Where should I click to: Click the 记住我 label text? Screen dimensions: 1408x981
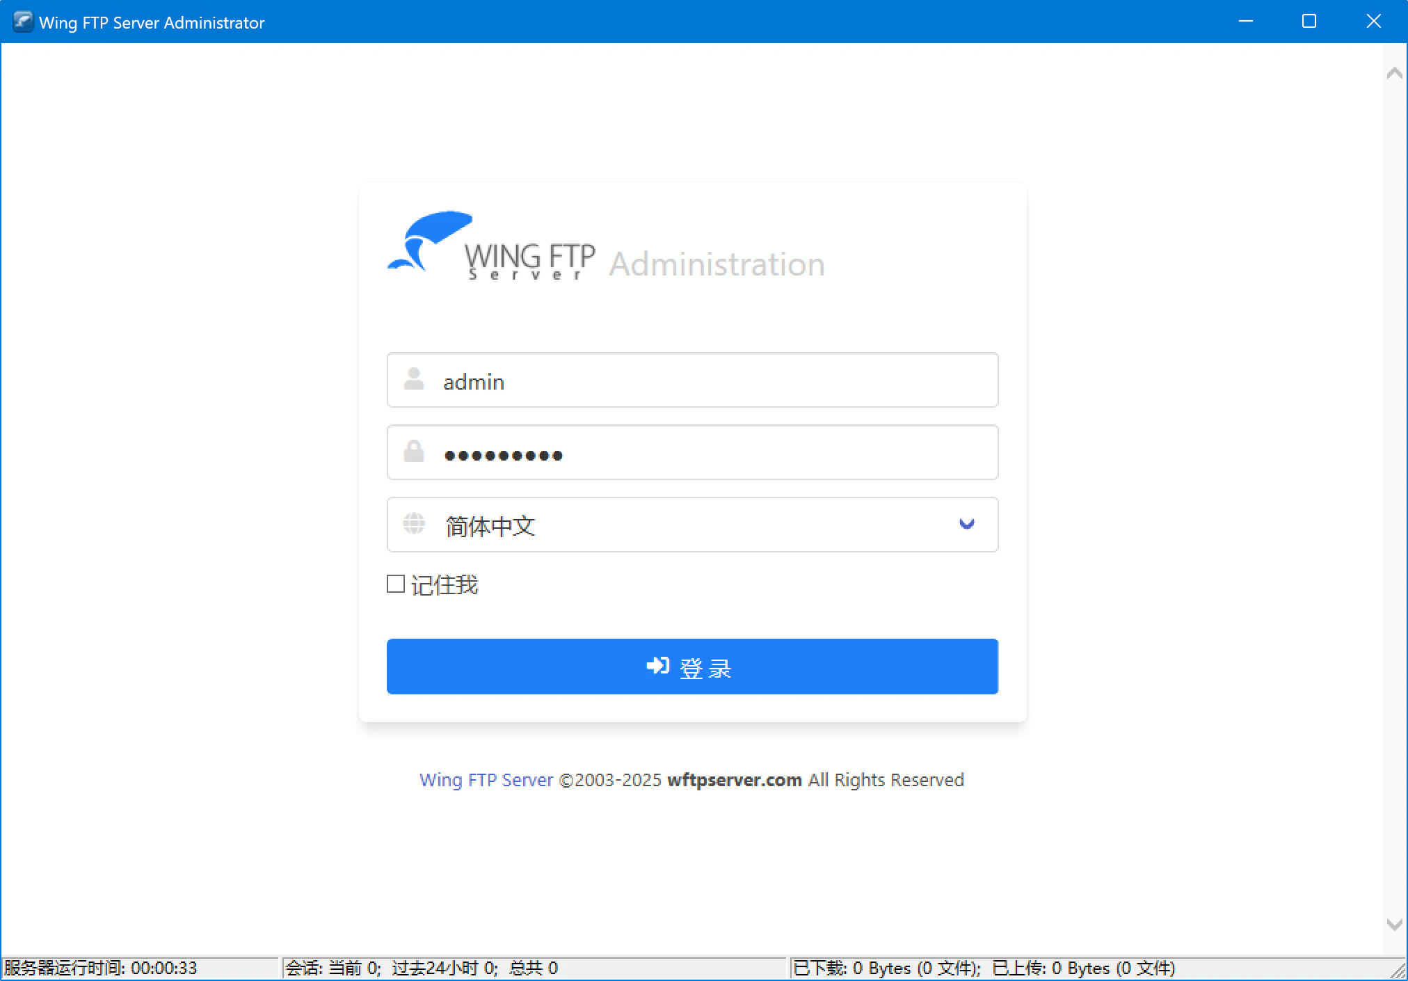[x=445, y=584]
